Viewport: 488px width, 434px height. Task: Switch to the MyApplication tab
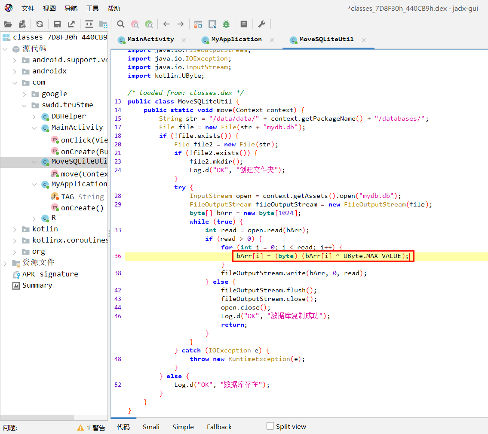tap(236, 39)
